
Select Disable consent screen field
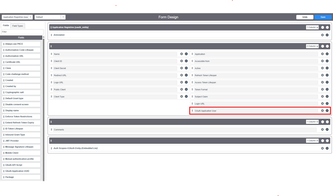coord(21,104)
